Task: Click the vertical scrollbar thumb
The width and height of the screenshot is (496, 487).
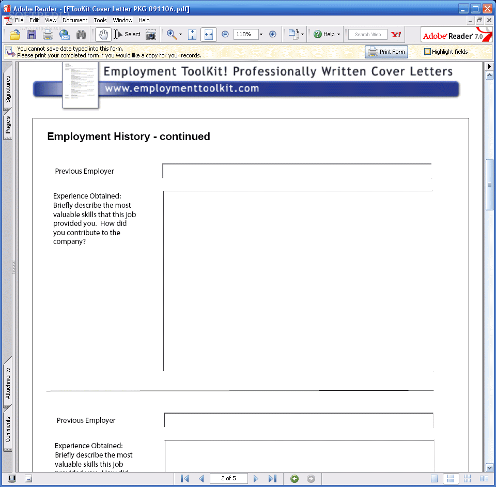Action: pos(489,185)
